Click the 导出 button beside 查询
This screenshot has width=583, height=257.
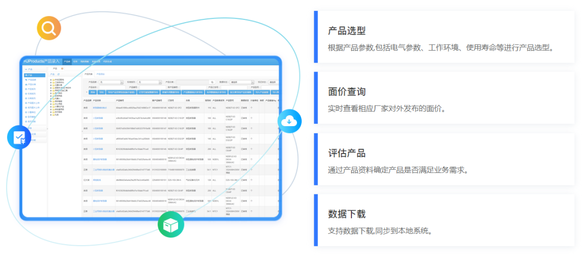(101, 92)
